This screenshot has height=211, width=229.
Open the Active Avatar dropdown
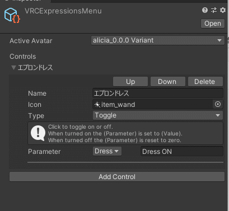pyautogui.click(x=158, y=40)
